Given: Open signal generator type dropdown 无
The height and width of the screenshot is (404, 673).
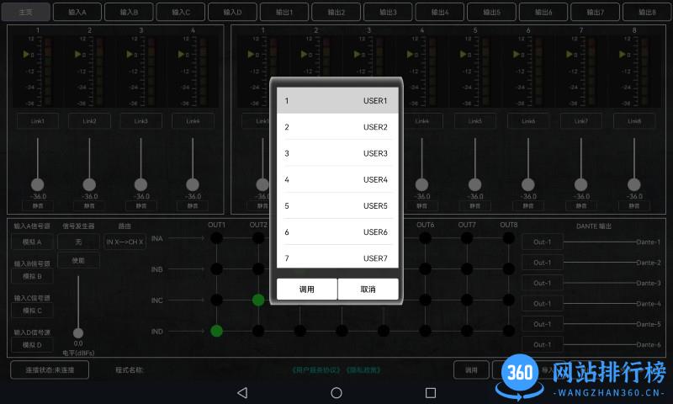Looking at the screenshot, I should point(78,242).
